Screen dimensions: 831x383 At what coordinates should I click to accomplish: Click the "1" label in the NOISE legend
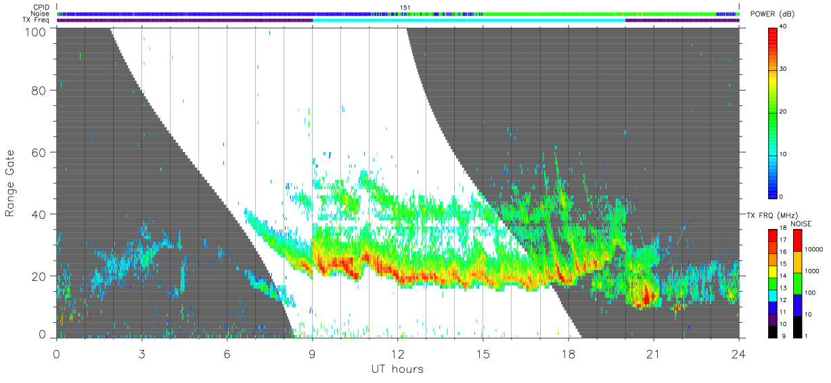coord(806,336)
